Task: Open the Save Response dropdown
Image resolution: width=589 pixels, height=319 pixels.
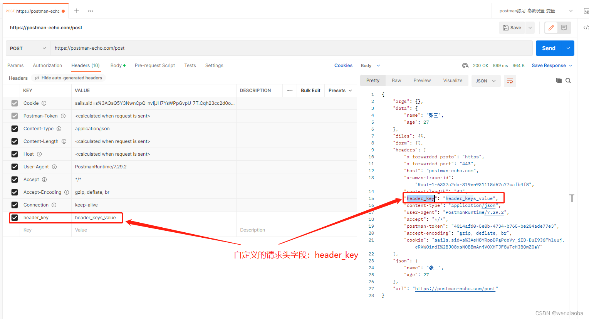Action: coord(552,65)
